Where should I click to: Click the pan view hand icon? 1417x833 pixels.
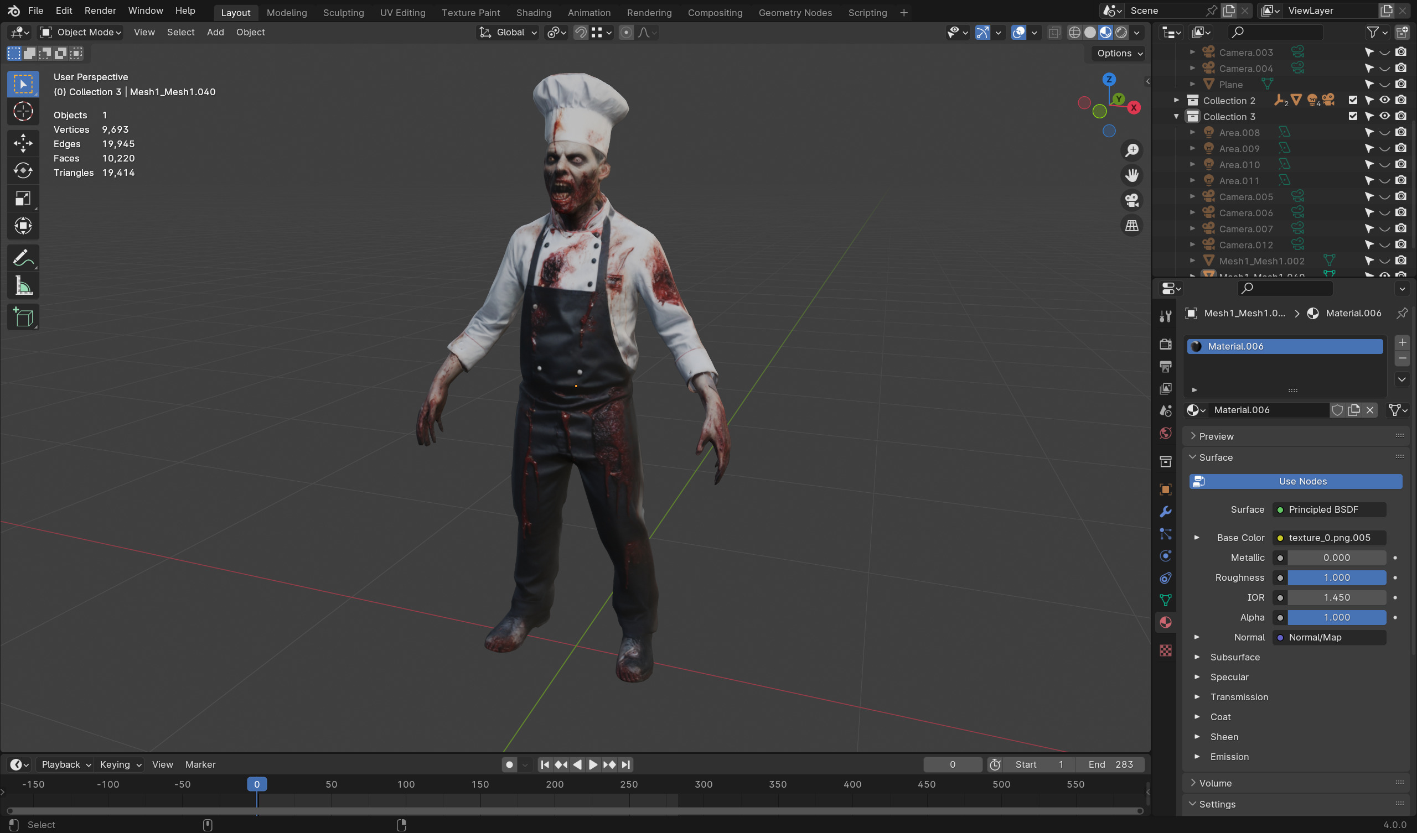point(1131,175)
